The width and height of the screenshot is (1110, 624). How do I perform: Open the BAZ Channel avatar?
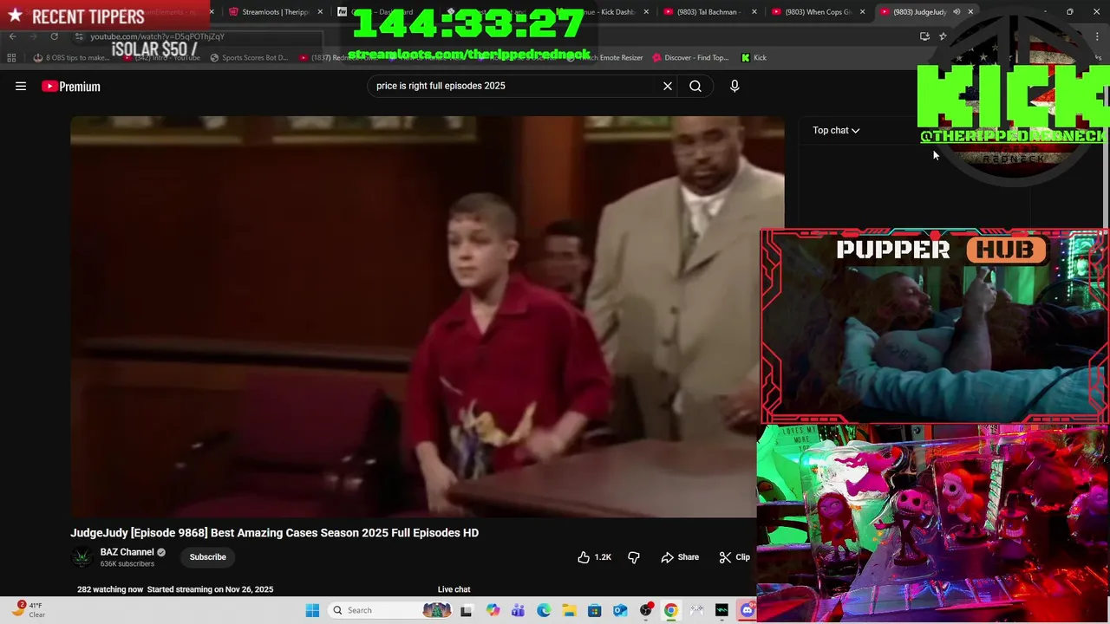click(82, 557)
